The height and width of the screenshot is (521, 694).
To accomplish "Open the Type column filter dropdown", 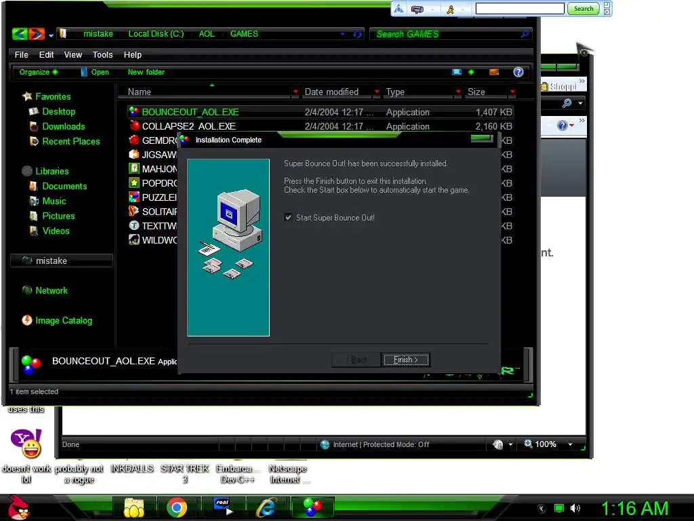I will pyautogui.click(x=458, y=92).
